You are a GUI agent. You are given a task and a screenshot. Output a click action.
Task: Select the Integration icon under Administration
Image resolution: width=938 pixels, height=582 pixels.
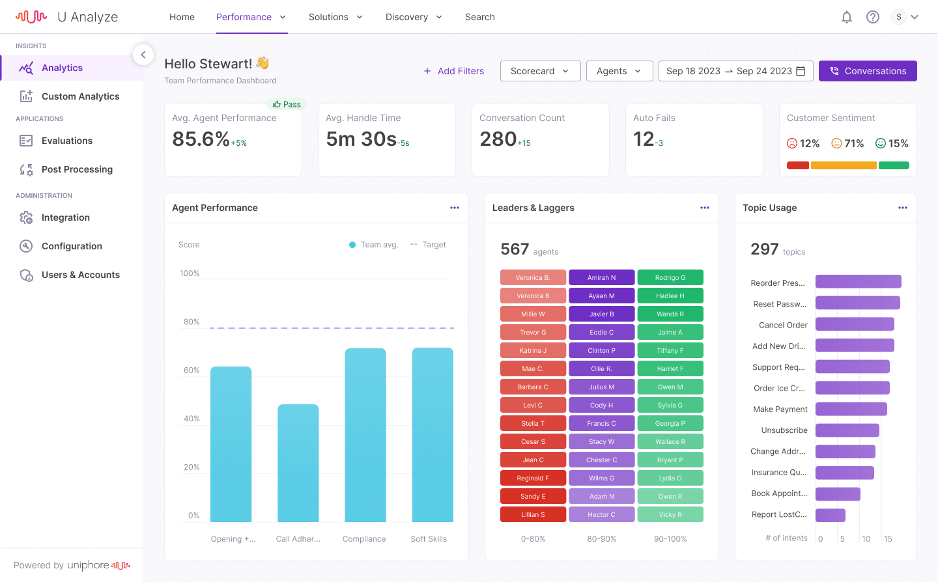(26, 217)
